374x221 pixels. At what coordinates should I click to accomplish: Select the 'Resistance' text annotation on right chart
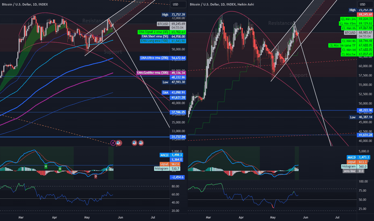280,23
